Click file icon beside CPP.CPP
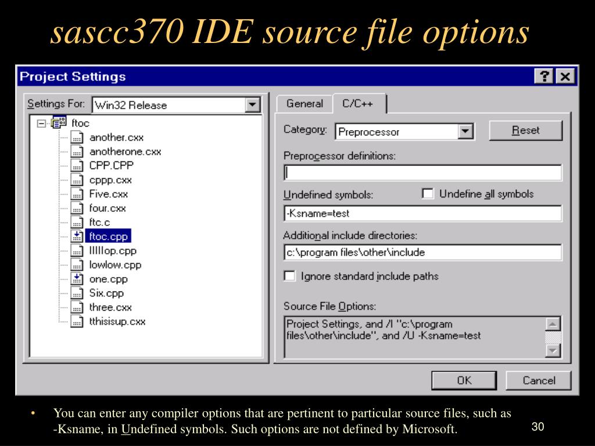 [x=77, y=166]
